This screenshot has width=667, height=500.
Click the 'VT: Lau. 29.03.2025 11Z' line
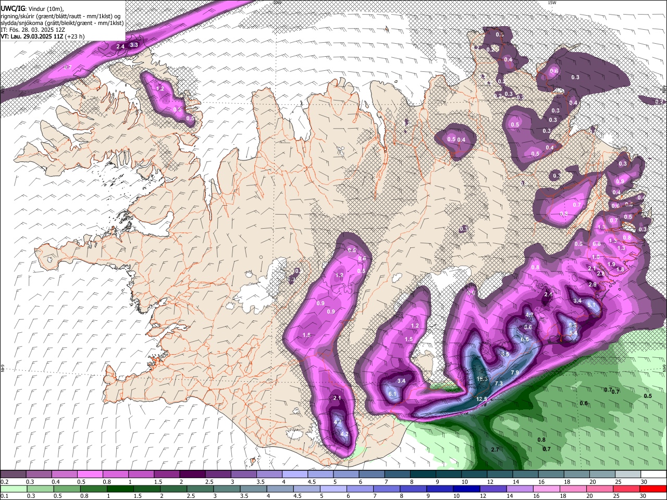coord(42,36)
